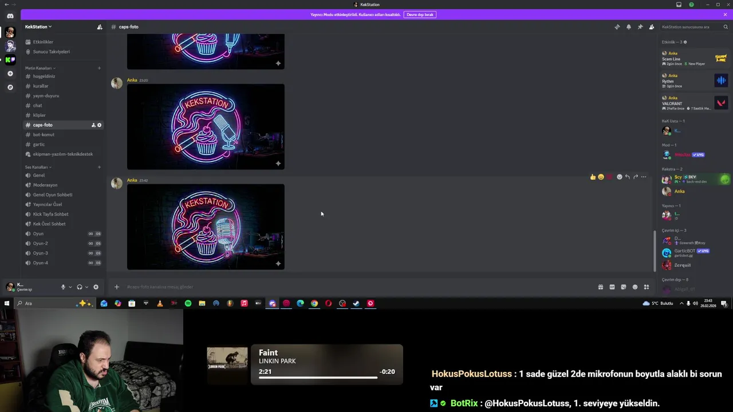Image resolution: width=733 pixels, height=412 pixels.
Task: Focus the caps-foto message input box
Action: [x=358, y=287]
